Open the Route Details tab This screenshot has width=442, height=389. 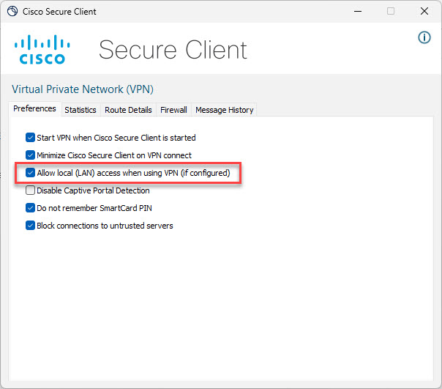pyautogui.click(x=128, y=110)
